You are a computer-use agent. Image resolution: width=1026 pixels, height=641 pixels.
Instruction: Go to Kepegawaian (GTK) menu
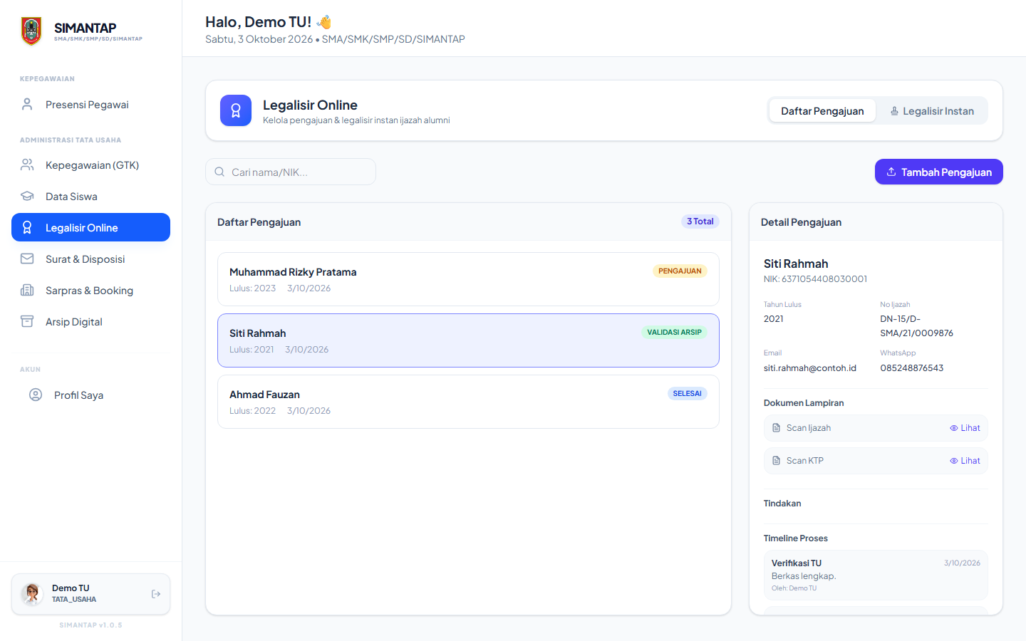pyautogui.click(x=90, y=165)
